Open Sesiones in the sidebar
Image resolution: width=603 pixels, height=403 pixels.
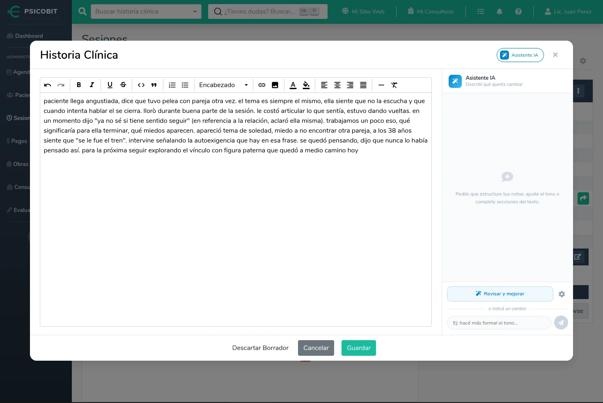pos(18,118)
